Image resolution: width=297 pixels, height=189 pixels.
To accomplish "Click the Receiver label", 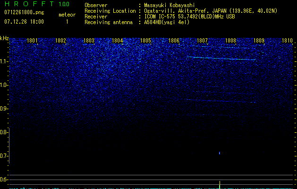I will (96, 17).
